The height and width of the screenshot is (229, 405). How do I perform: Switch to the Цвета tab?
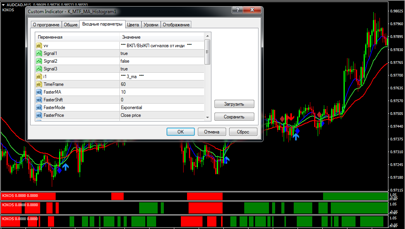(133, 25)
